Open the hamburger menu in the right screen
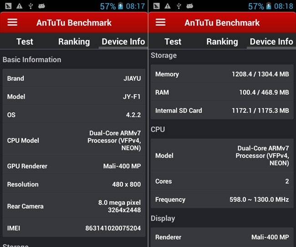 [160, 23]
